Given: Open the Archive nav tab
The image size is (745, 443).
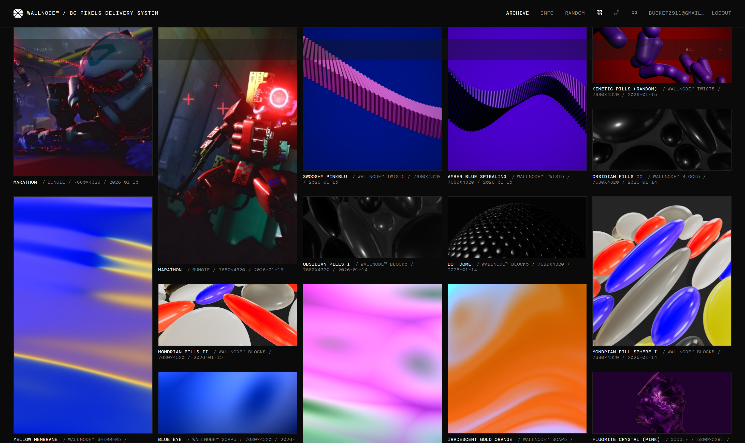Looking at the screenshot, I should tap(517, 13).
